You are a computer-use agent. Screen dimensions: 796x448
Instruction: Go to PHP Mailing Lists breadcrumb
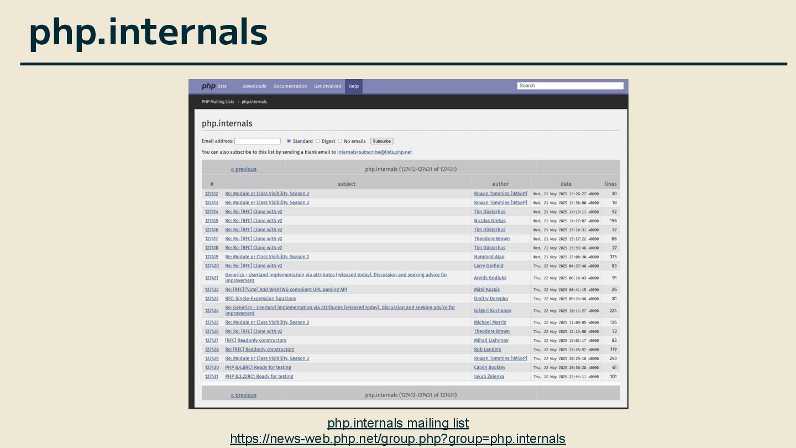[218, 102]
